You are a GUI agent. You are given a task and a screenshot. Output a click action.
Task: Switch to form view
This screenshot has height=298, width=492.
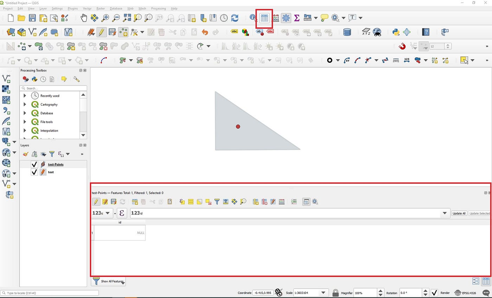(x=476, y=281)
